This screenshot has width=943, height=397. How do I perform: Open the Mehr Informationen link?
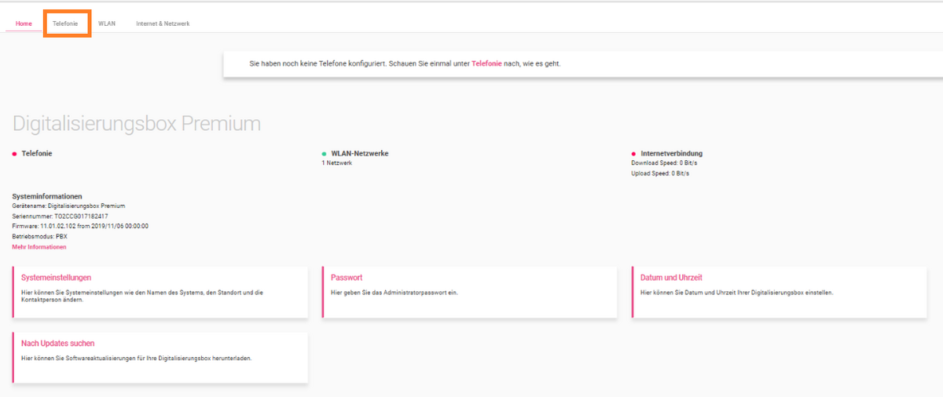39,247
